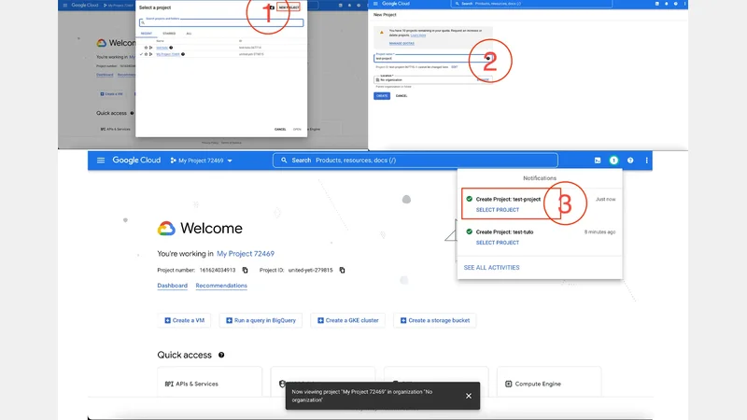Click the Project name field containing test-project

[x=432, y=58]
